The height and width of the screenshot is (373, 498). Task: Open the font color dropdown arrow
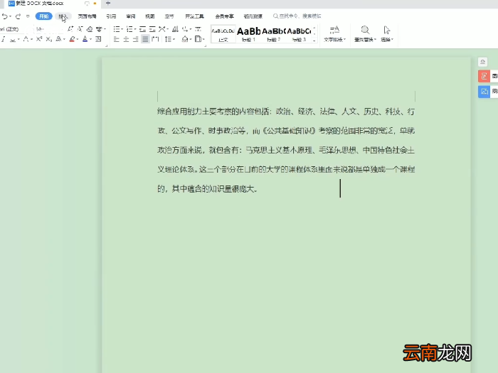91,39
